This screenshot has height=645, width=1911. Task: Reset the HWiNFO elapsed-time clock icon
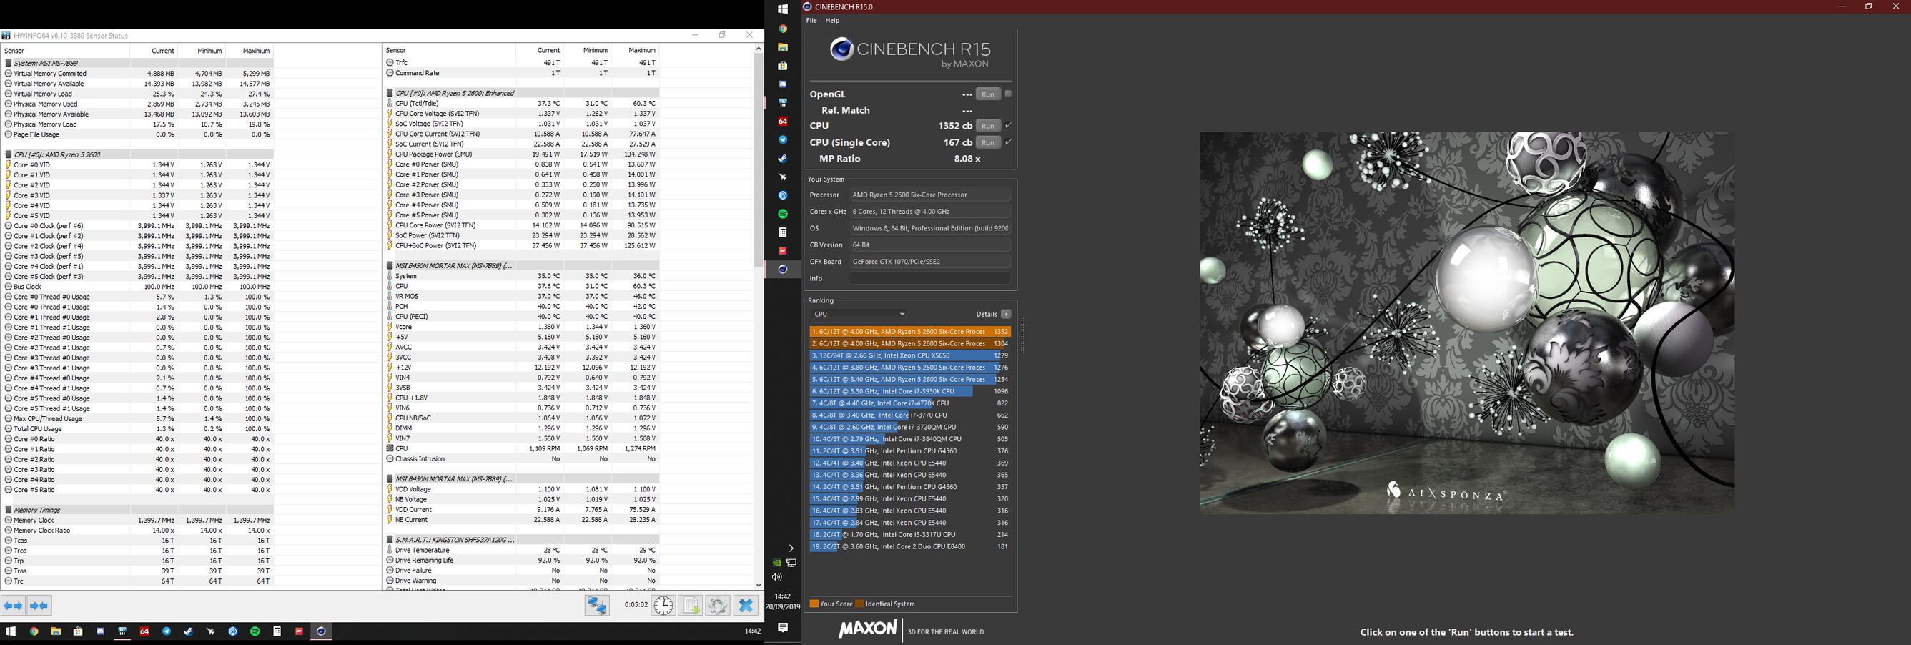[663, 606]
